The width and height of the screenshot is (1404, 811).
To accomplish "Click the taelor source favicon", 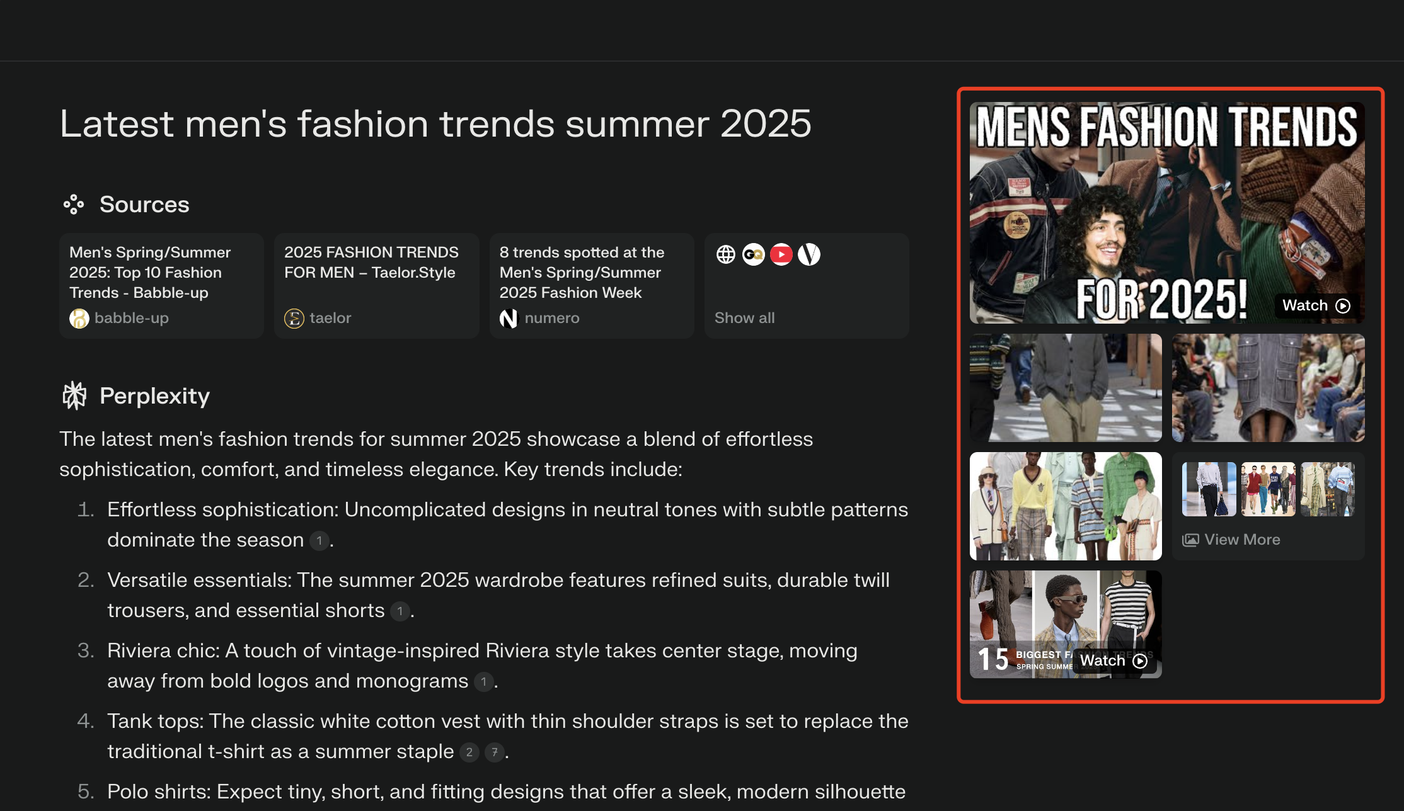I will tap(294, 319).
